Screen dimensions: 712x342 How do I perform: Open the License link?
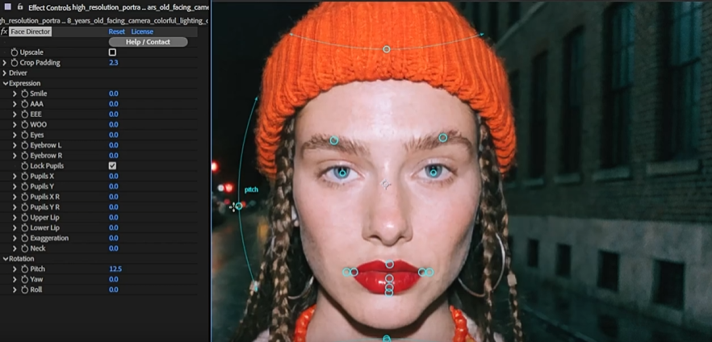(142, 31)
